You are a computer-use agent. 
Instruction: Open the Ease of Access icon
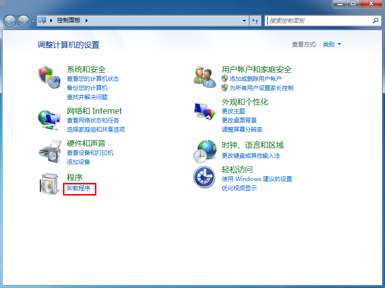click(x=204, y=177)
